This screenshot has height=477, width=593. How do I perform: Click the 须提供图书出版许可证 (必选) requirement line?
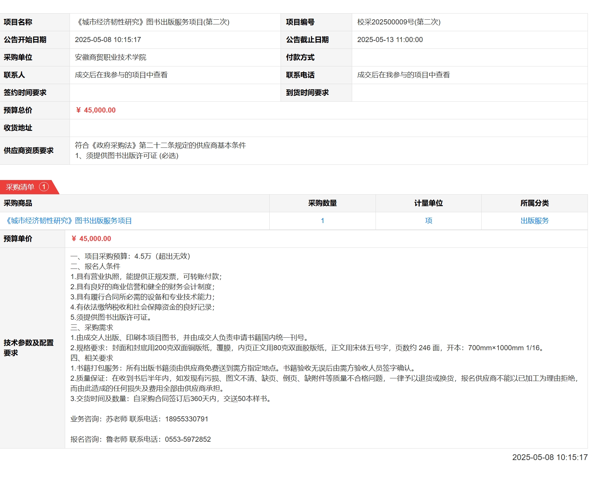click(x=127, y=156)
